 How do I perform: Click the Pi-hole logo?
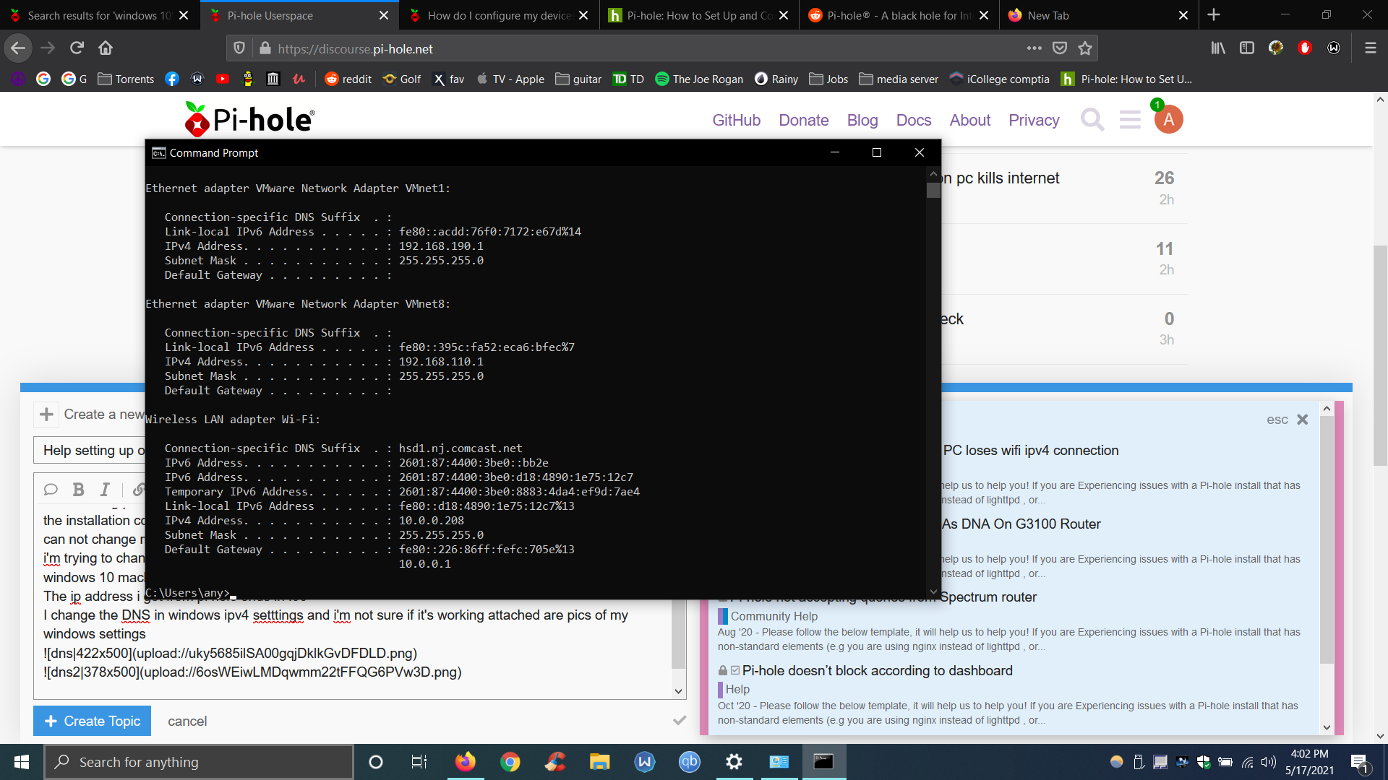[x=249, y=119]
